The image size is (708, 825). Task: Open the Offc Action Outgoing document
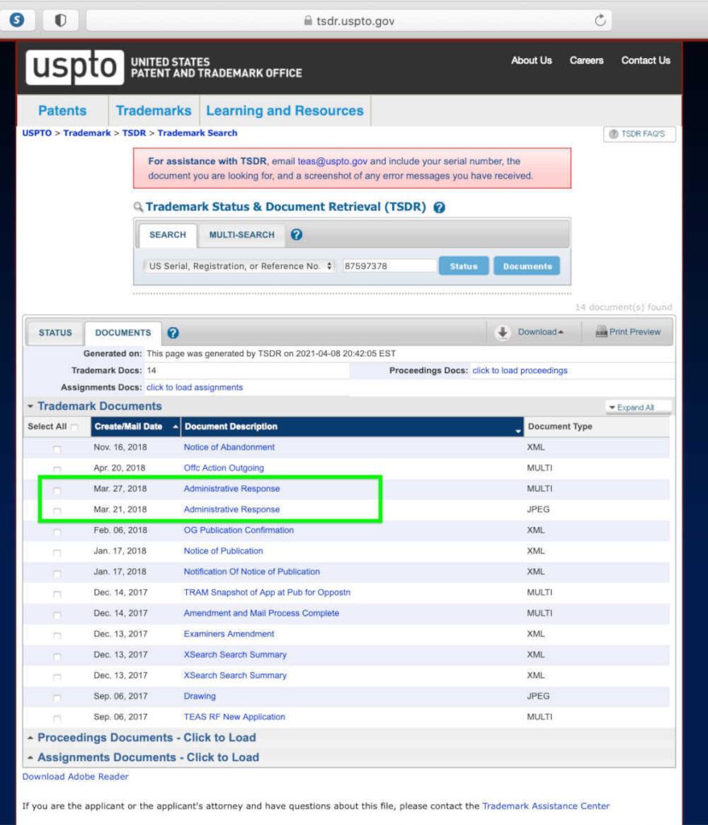[x=224, y=468]
